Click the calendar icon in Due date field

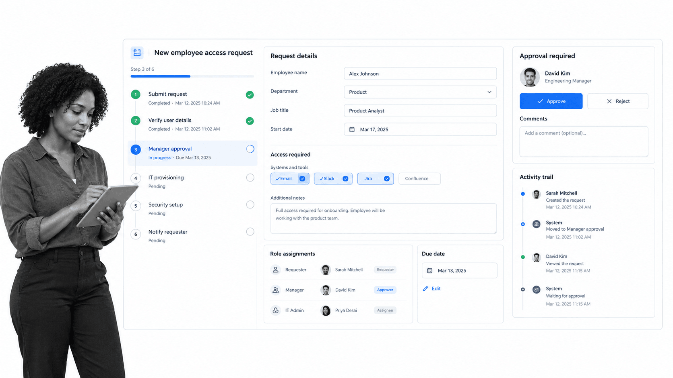[x=429, y=271]
